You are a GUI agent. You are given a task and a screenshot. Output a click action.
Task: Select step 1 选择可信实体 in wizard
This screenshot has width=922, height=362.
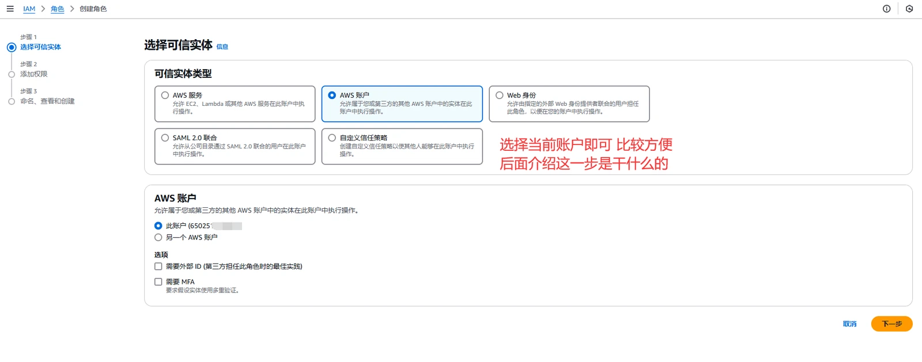[x=40, y=47]
